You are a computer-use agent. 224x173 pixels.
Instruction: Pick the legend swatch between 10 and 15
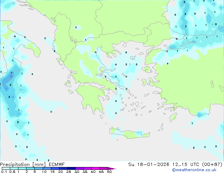(47, 168)
